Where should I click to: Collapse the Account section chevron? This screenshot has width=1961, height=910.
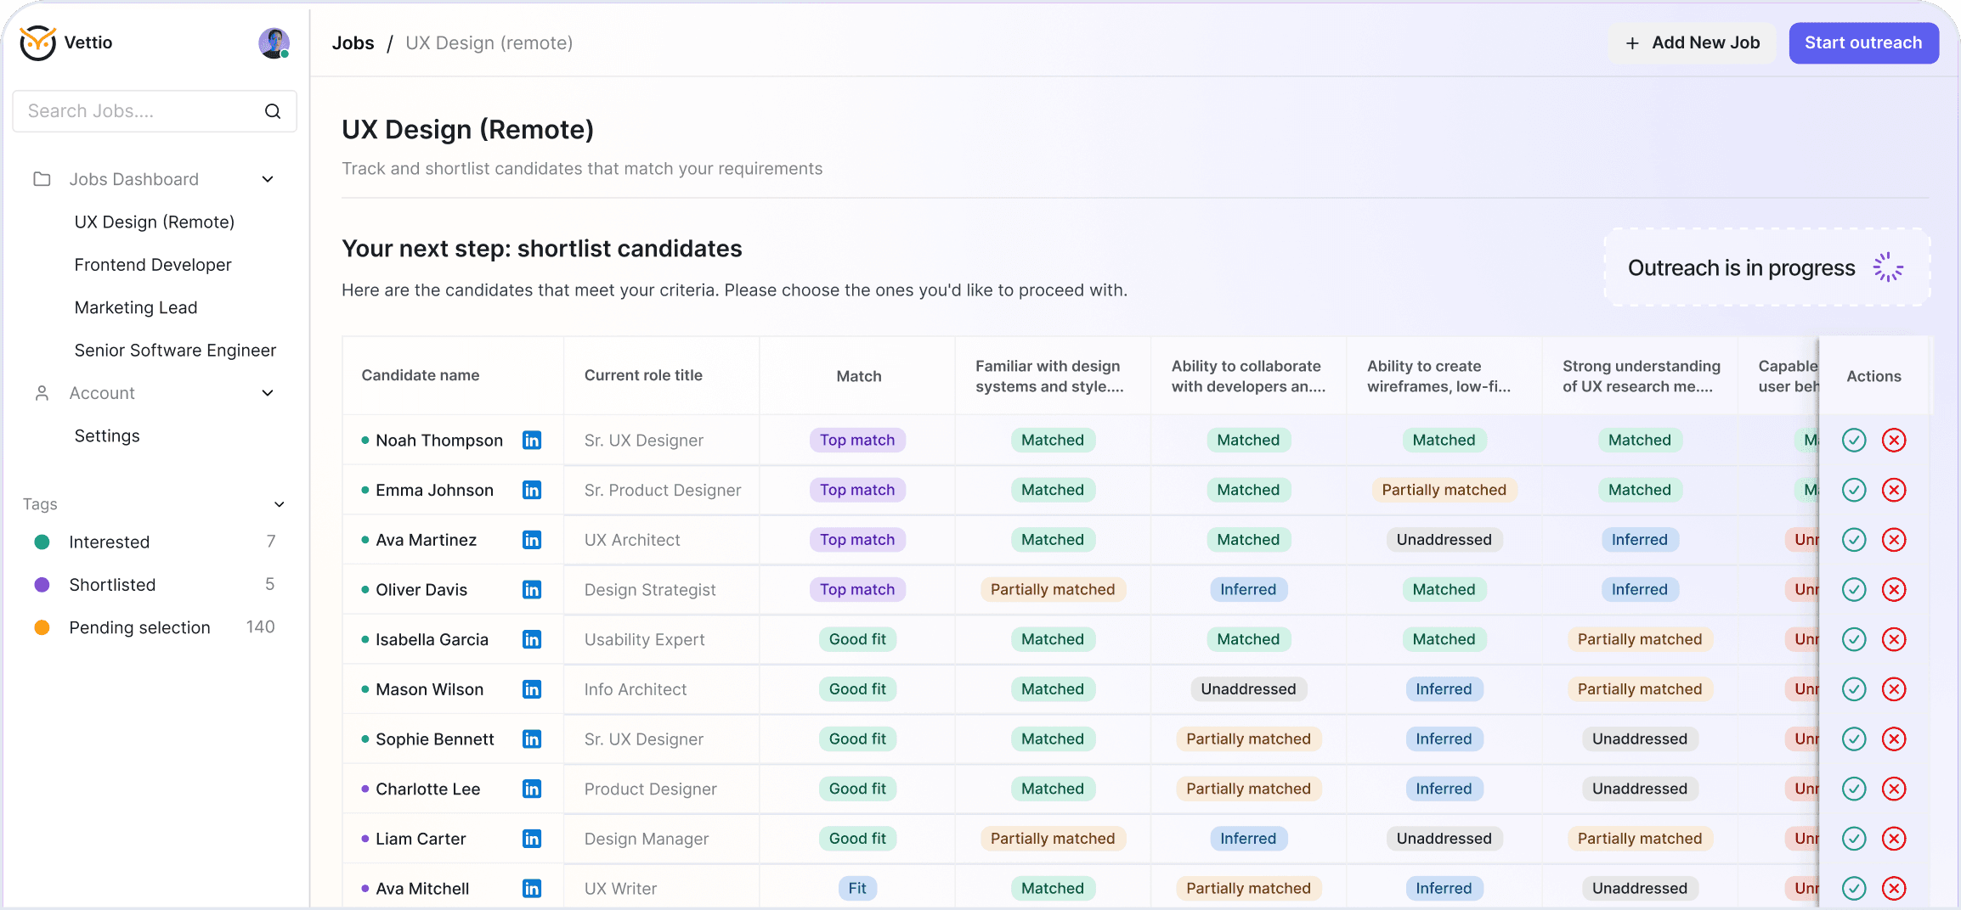(x=268, y=393)
